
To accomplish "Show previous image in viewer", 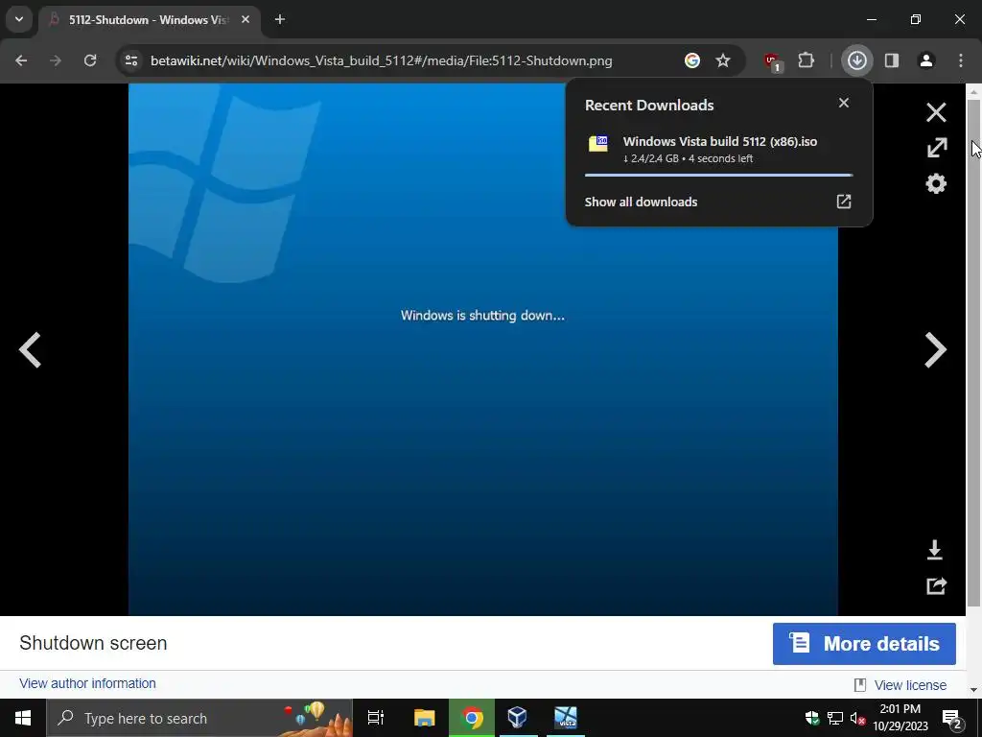I will (x=30, y=349).
